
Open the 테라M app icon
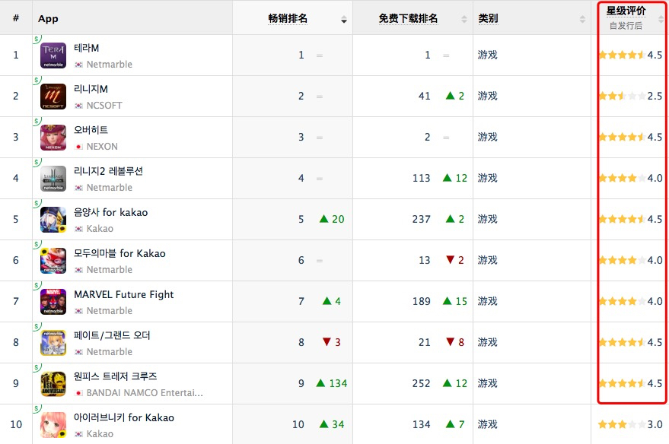click(x=53, y=55)
